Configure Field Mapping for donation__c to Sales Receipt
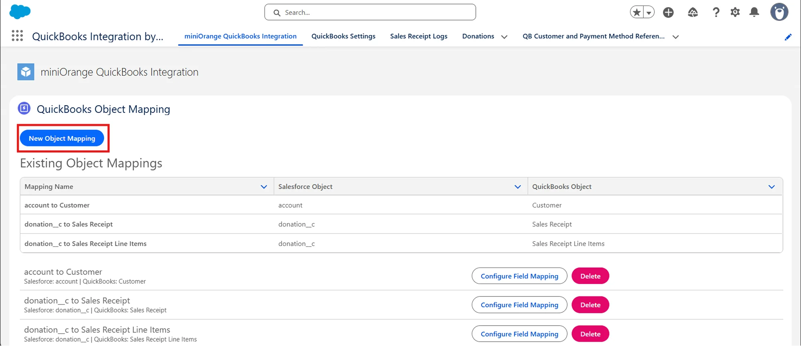The image size is (801, 346). click(519, 305)
